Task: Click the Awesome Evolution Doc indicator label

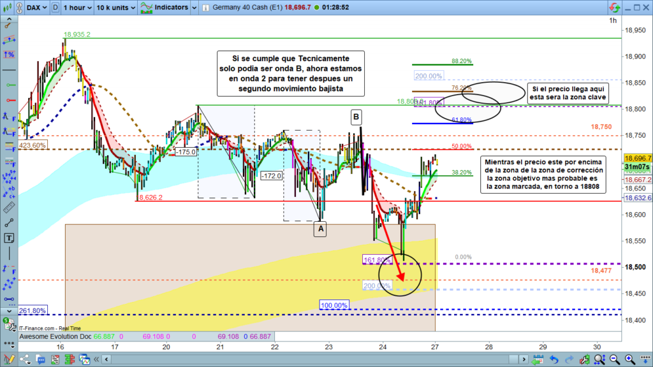Action: (x=55, y=336)
